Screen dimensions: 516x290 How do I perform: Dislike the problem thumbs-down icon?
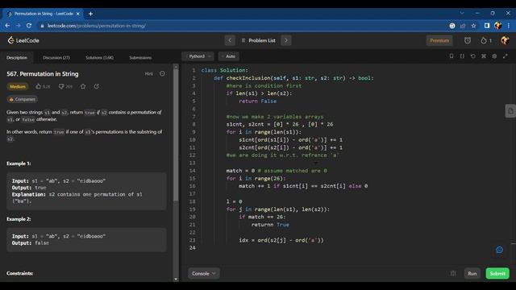tap(61, 86)
